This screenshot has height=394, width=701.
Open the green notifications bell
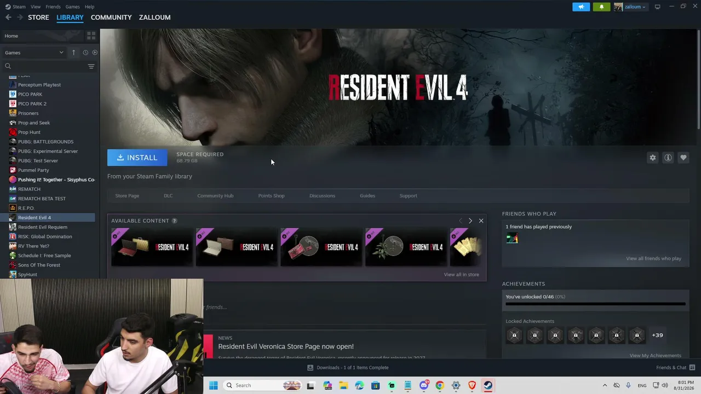coord(601,7)
